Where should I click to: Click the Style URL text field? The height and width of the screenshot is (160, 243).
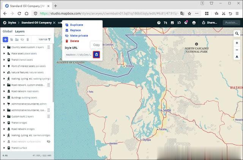(x=79, y=55)
